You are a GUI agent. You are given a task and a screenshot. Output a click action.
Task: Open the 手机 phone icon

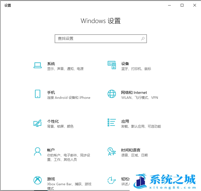[38, 94]
